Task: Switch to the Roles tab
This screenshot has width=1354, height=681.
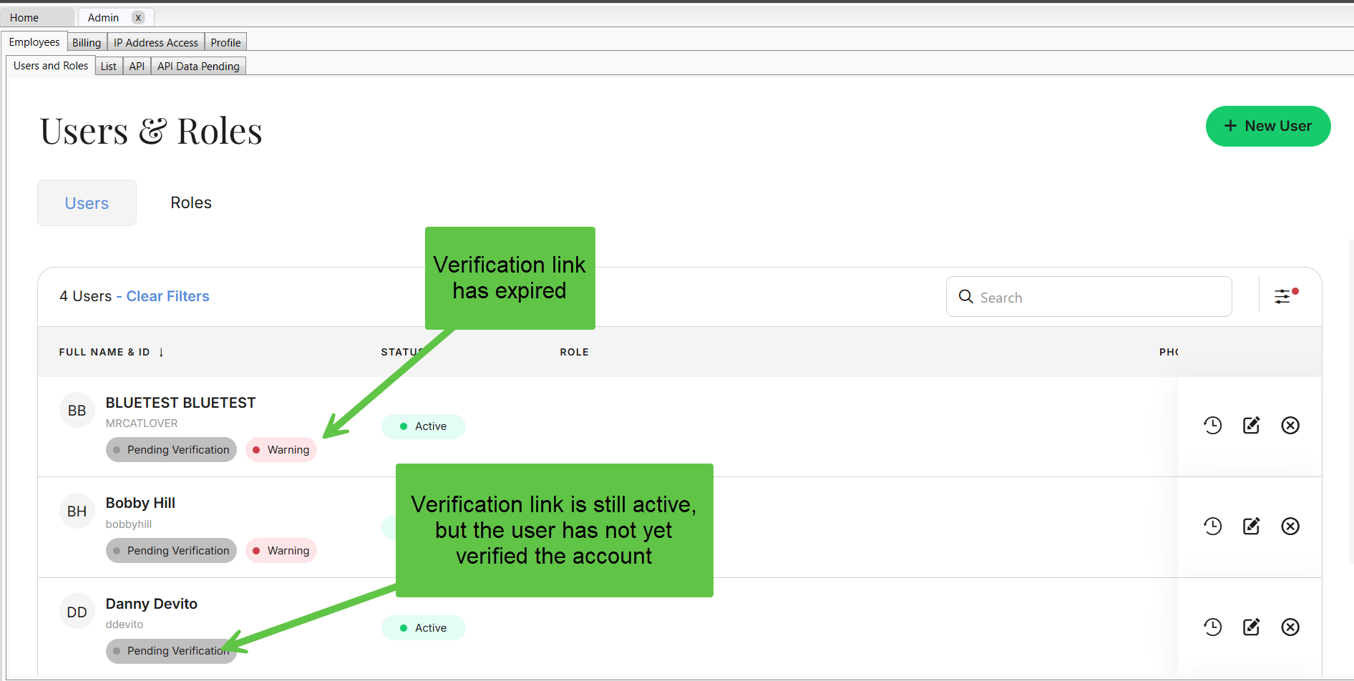Action: 191,203
